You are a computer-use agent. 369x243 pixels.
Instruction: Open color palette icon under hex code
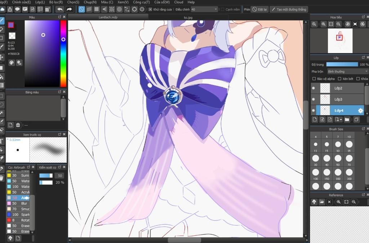[x=12, y=63]
